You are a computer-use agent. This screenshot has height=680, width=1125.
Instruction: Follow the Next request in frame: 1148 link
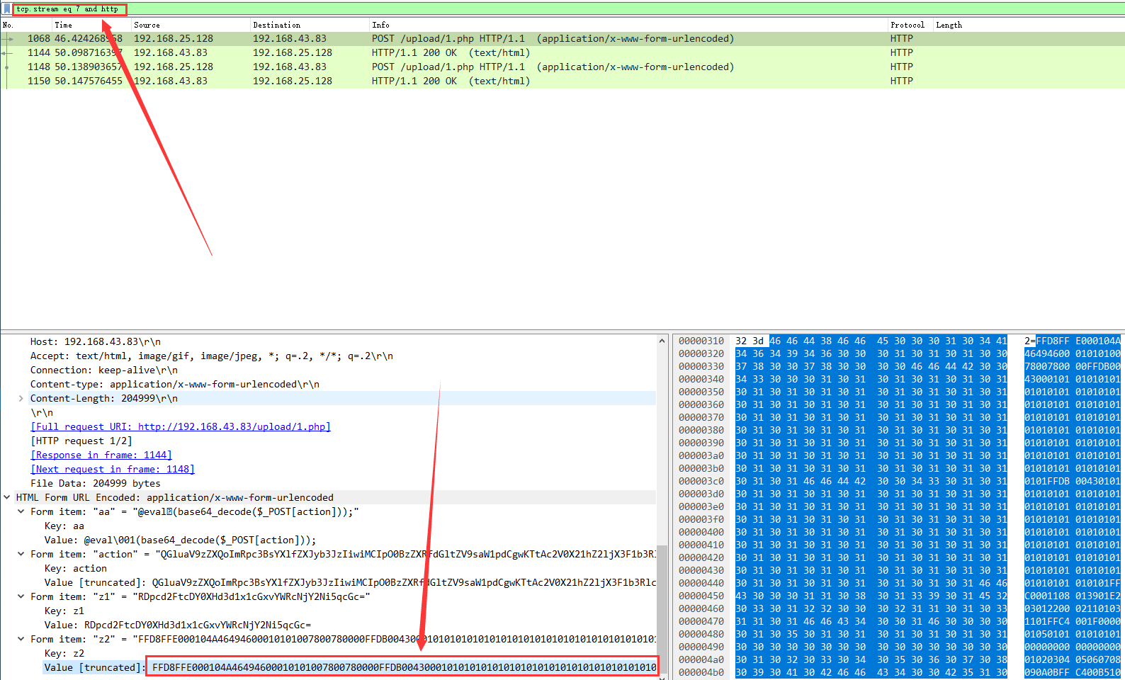click(x=113, y=470)
